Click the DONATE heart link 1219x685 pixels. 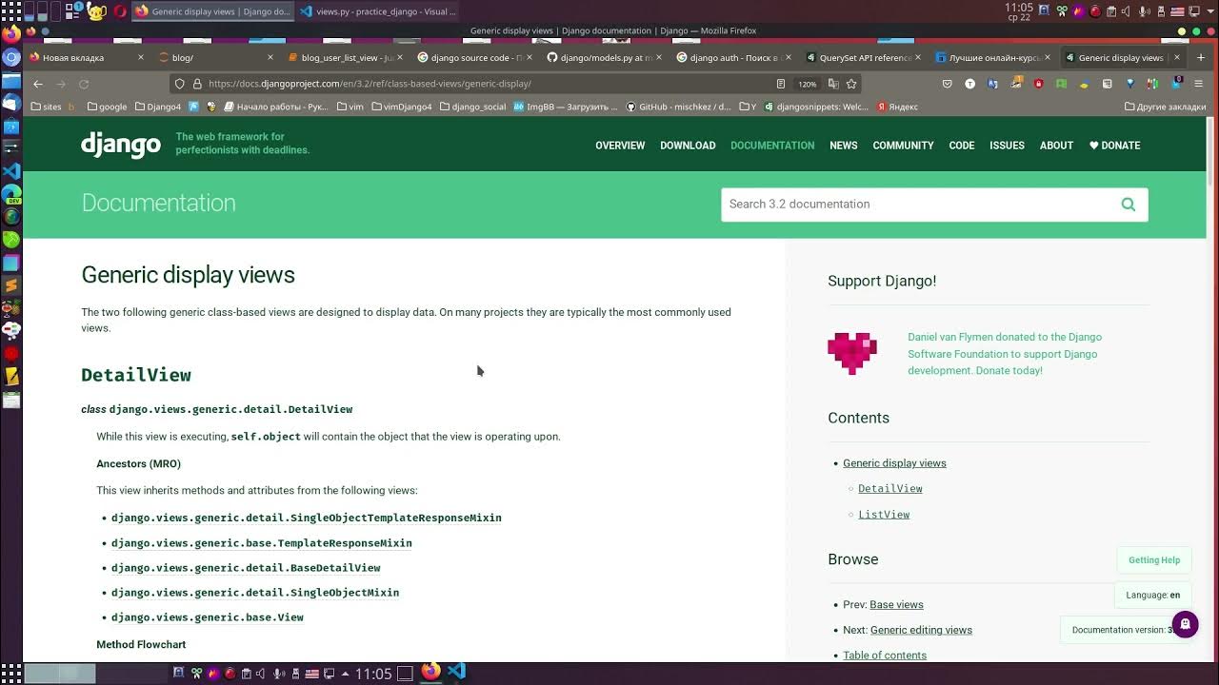(1114, 146)
